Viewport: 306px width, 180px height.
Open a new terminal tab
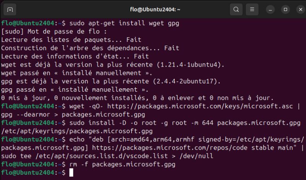10,9
